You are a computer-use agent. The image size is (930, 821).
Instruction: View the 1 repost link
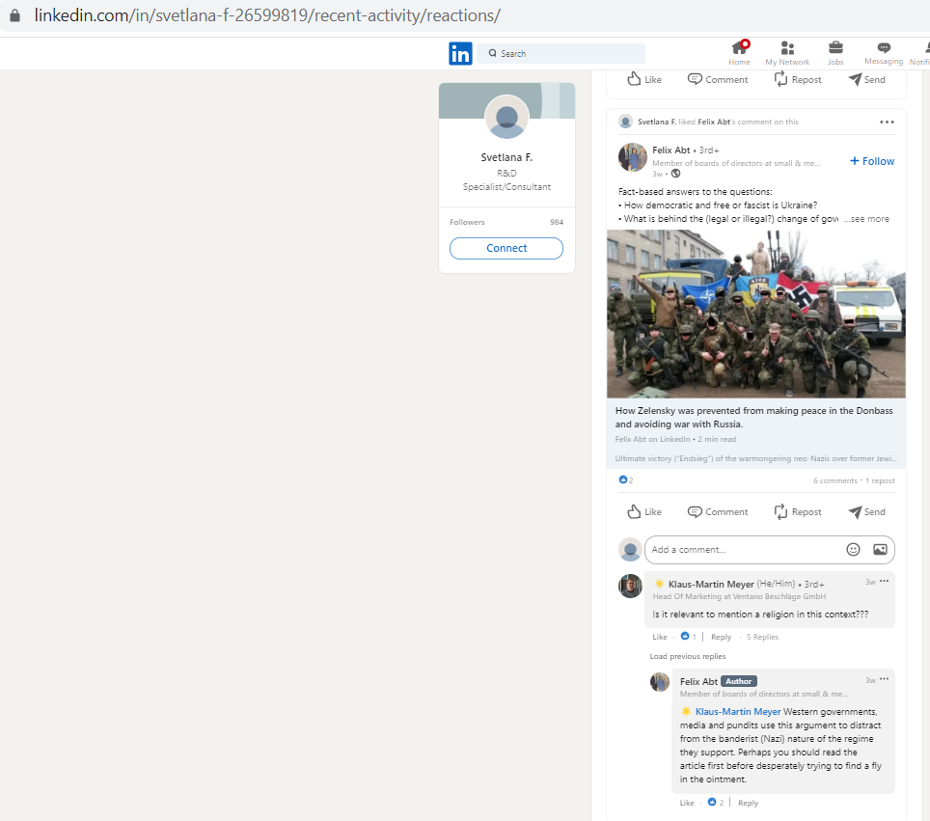point(880,480)
